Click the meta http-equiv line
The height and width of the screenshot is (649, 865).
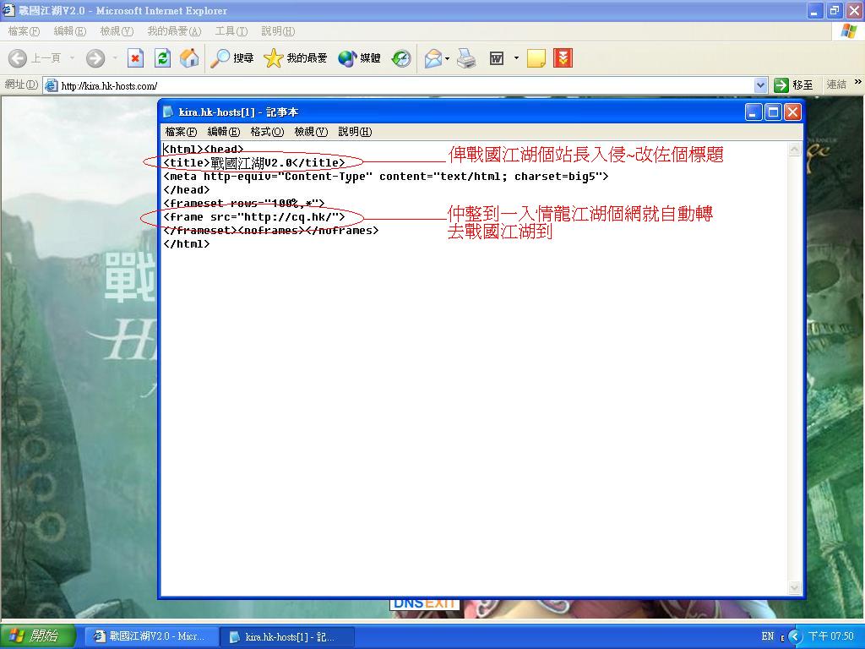click(x=385, y=177)
